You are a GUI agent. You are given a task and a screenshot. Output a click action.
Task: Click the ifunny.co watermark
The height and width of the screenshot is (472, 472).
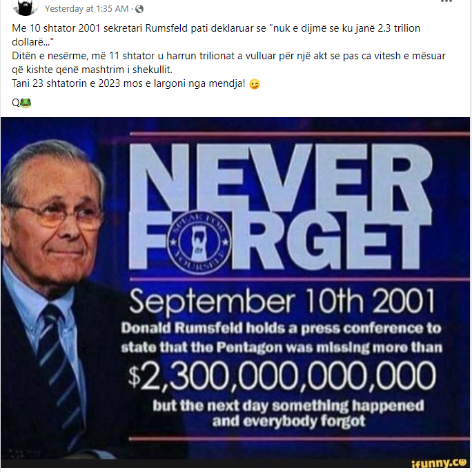[439, 463]
